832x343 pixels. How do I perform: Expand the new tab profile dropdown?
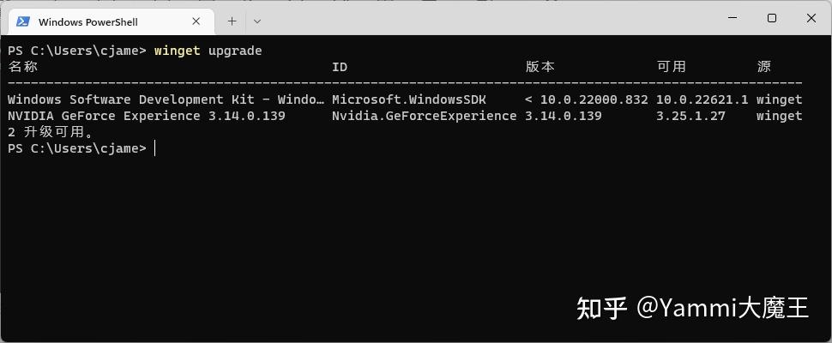tap(257, 21)
